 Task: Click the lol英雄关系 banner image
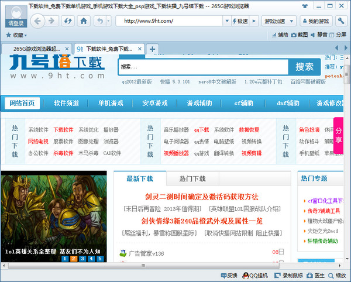[x=54, y=216]
